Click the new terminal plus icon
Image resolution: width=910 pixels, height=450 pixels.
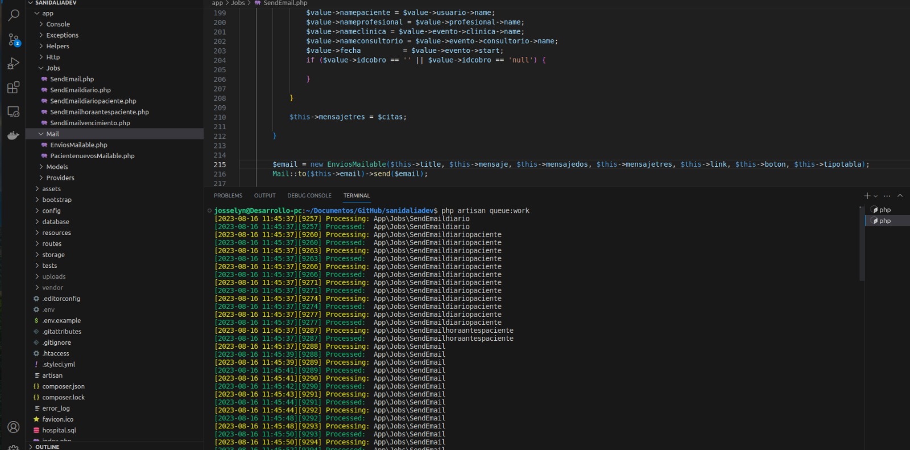(867, 196)
